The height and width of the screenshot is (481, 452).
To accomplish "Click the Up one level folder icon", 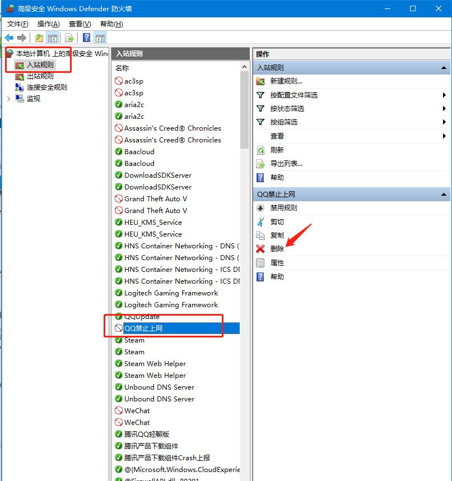I will 39,38.
